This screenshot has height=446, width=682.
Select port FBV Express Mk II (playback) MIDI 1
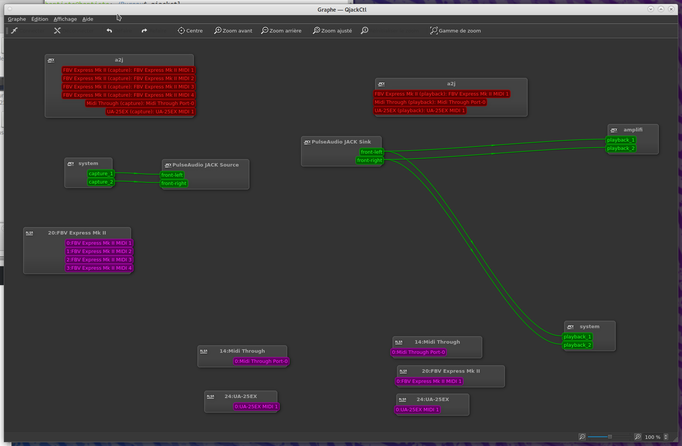pos(442,94)
